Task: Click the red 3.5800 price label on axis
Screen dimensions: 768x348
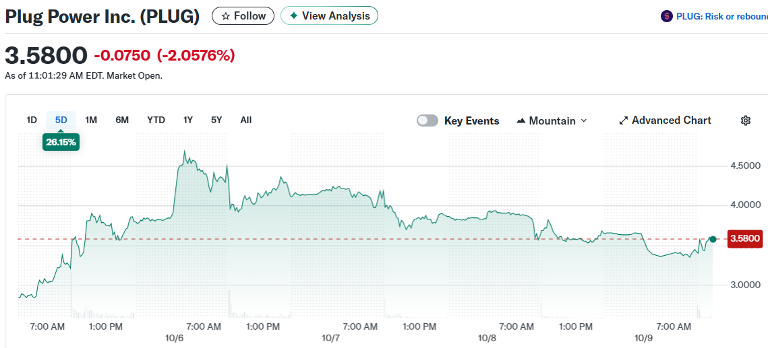Action: click(745, 238)
